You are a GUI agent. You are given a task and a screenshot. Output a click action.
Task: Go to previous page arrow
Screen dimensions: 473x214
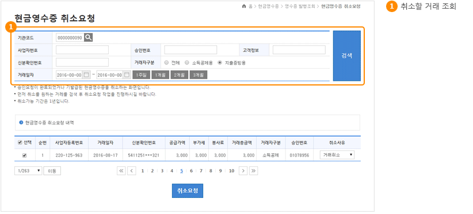tap(132, 171)
